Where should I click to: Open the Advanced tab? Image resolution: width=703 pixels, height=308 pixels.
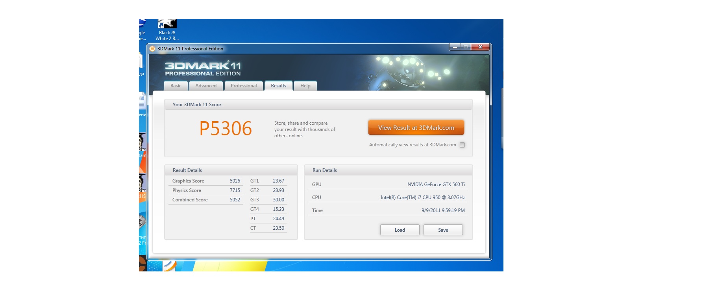206,86
